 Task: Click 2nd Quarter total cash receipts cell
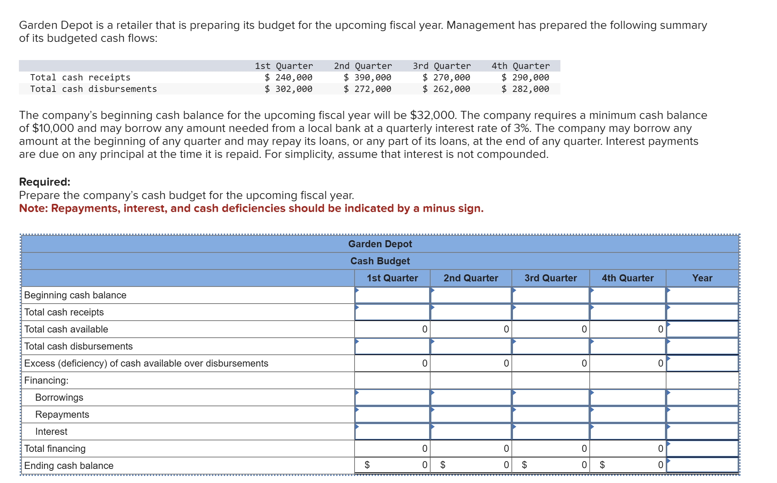[x=471, y=312]
